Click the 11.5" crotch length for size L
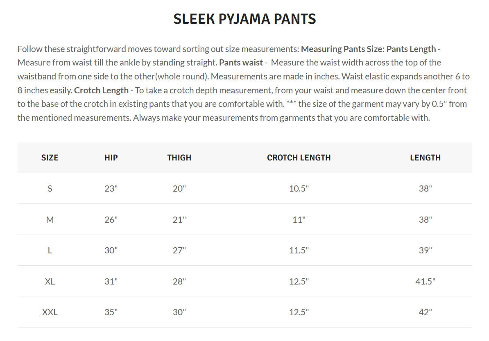The width and height of the screenshot is (489, 341). pos(299,251)
